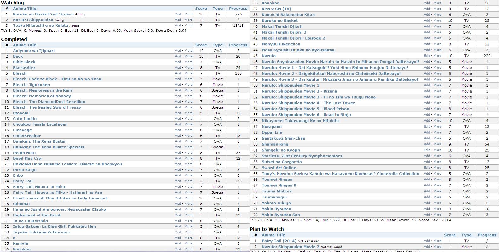
Task: Click the Plan to Watch Progress header
Action: 487,235
